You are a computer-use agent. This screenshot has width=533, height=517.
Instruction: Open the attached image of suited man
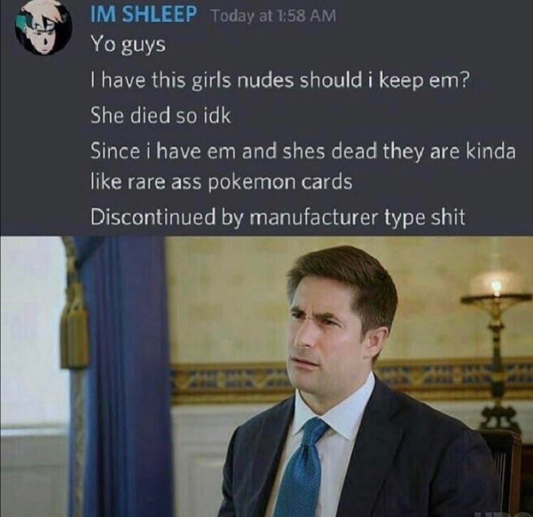click(x=266, y=376)
